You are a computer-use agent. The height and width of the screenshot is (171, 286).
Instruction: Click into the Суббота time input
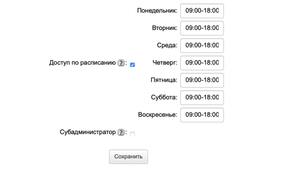tap(202, 97)
